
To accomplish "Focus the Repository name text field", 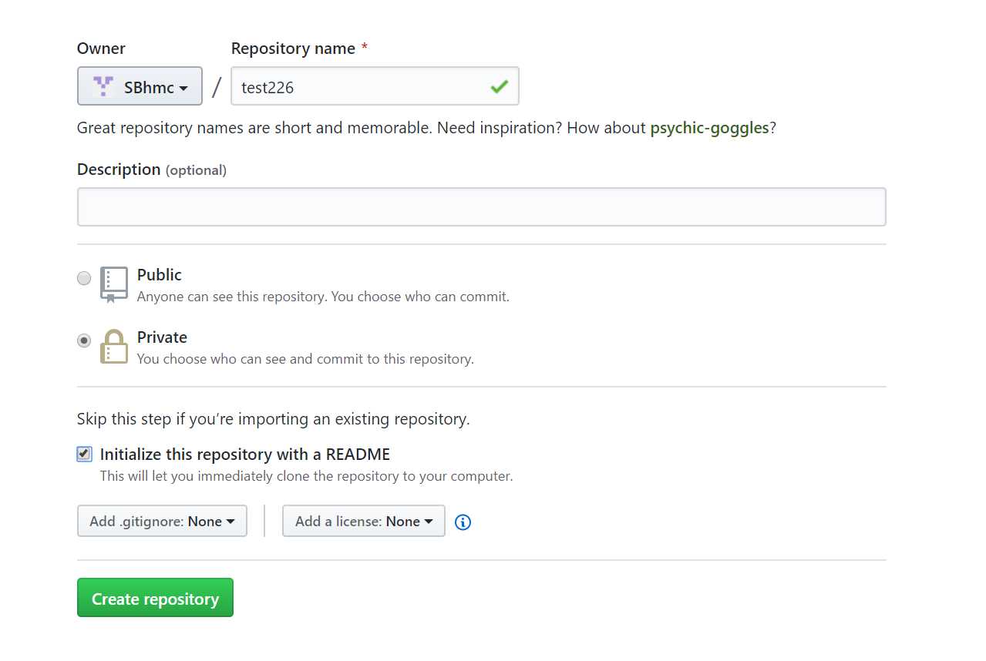I will click(362, 87).
